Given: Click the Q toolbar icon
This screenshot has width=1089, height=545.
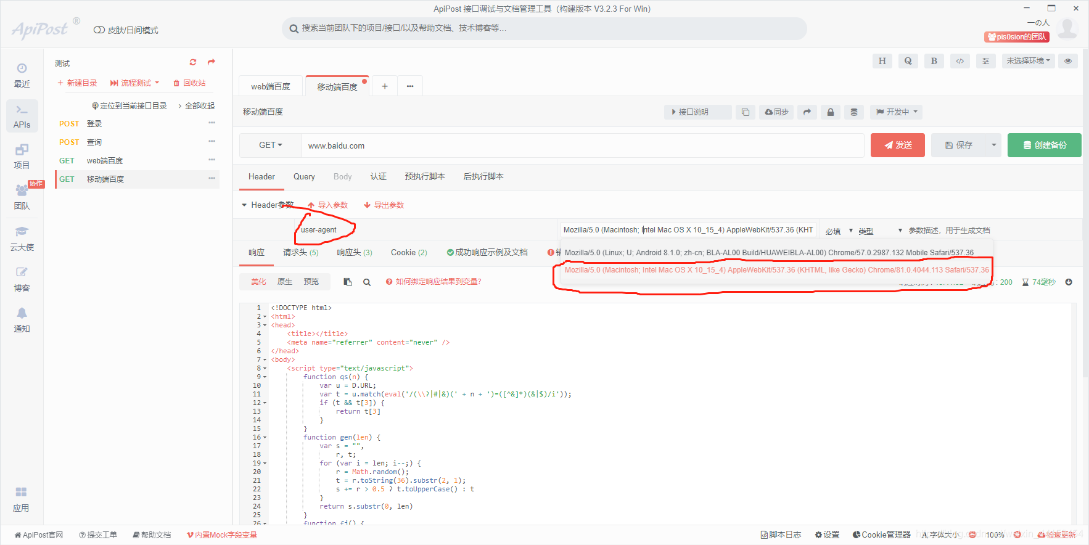Looking at the screenshot, I should tap(908, 61).
